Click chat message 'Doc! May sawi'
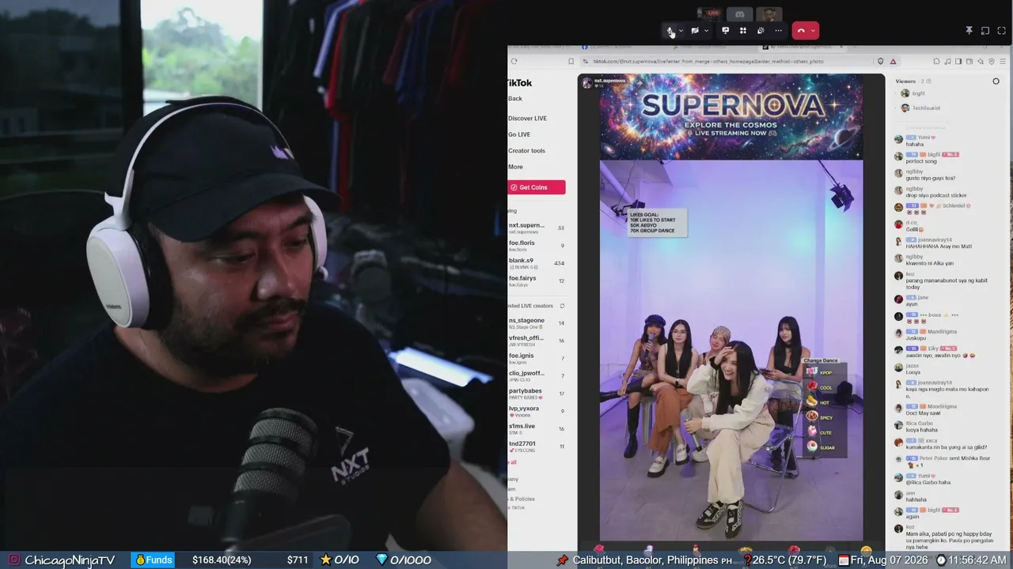The width and height of the screenshot is (1013, 569). [924, 413]
